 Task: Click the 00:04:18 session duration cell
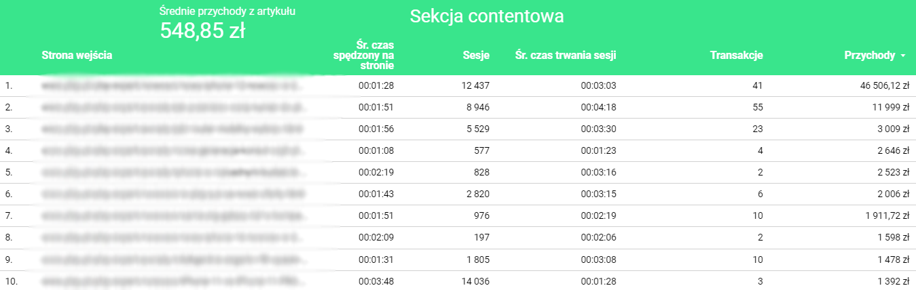click(598, 108)
